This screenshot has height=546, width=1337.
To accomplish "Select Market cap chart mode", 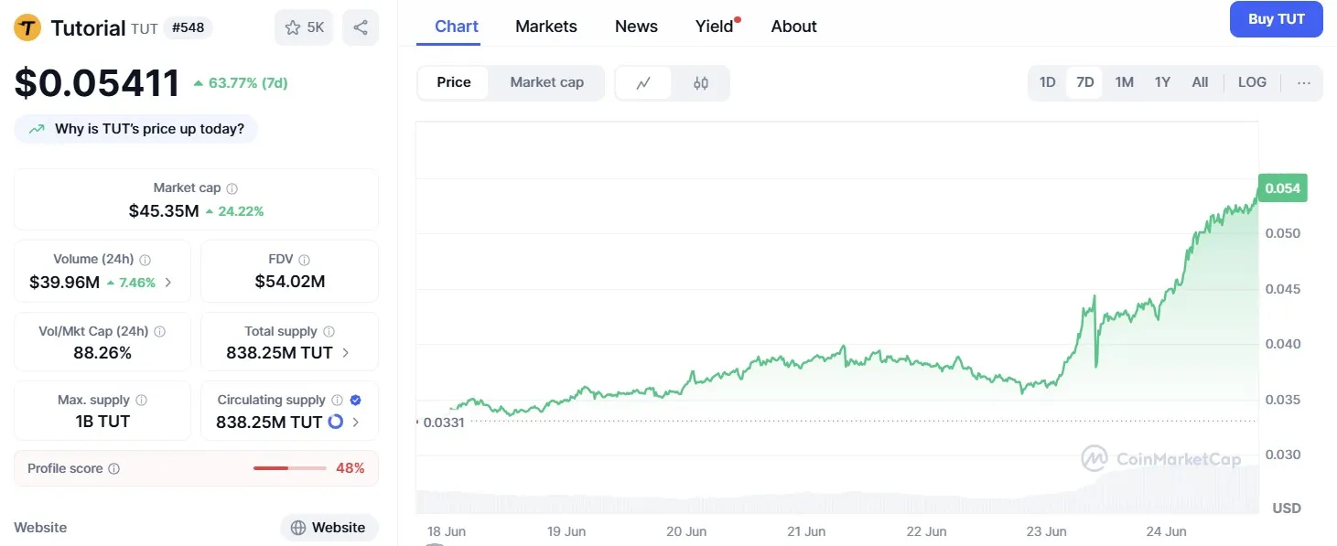I will (546, 82).
